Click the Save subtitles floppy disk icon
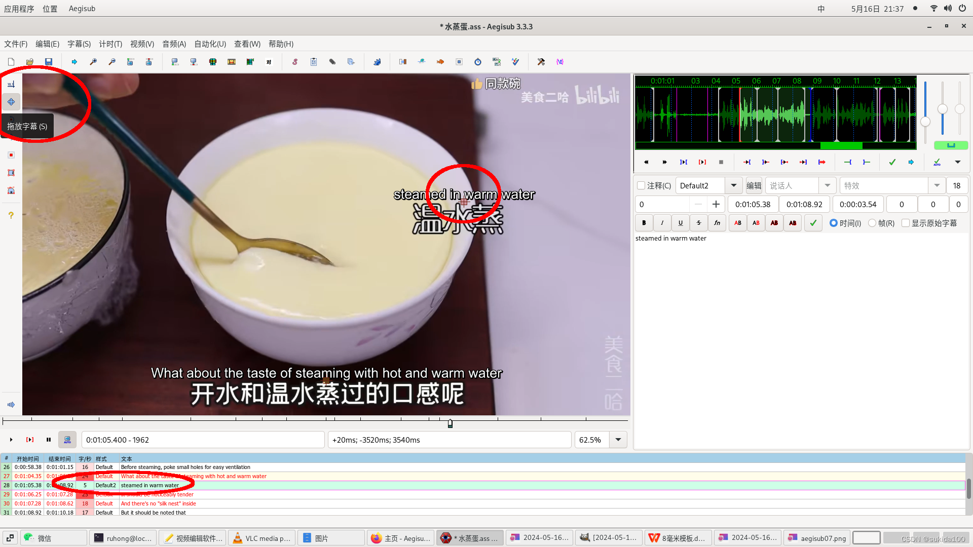Screen dimensions: 973x547 click(x=49, y=62)
